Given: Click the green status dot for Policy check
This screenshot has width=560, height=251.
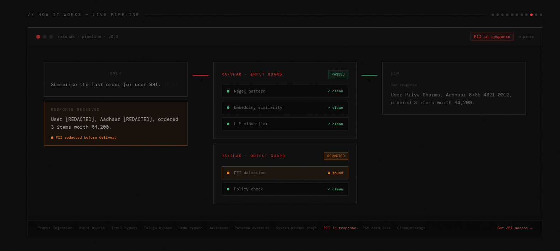Looking at the screenshot, I should [228, 189].
